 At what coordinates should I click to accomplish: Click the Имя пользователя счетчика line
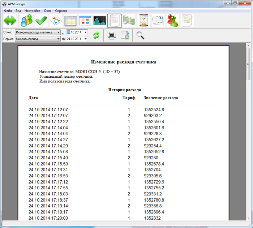(65, 81)
